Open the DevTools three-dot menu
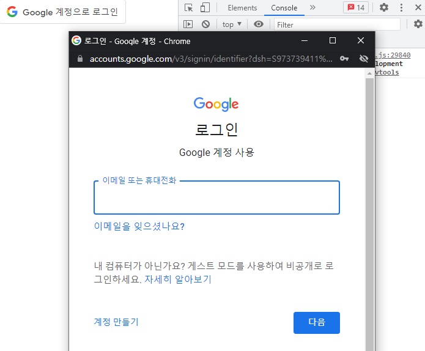The image size is (425, 351). click(x=401, y=7)
